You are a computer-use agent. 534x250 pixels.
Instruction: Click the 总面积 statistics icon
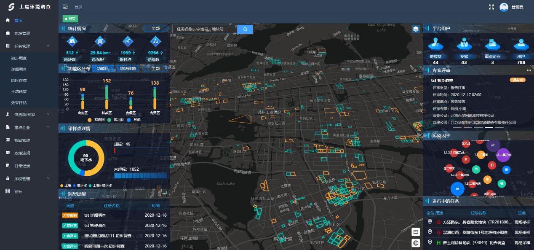(x=100, y=41)
